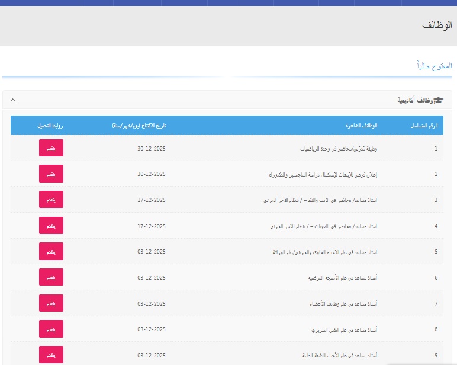Click يتقدم button for row 4 linguistics
The image size is (457, 365).
tap(51, 226)
